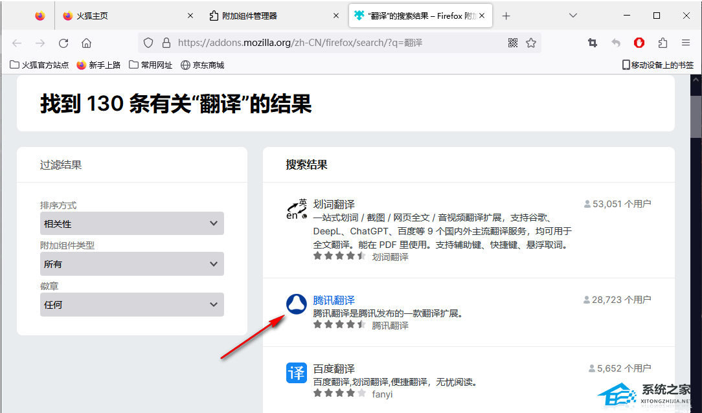Go to the Firefox home page

(86, 43)
